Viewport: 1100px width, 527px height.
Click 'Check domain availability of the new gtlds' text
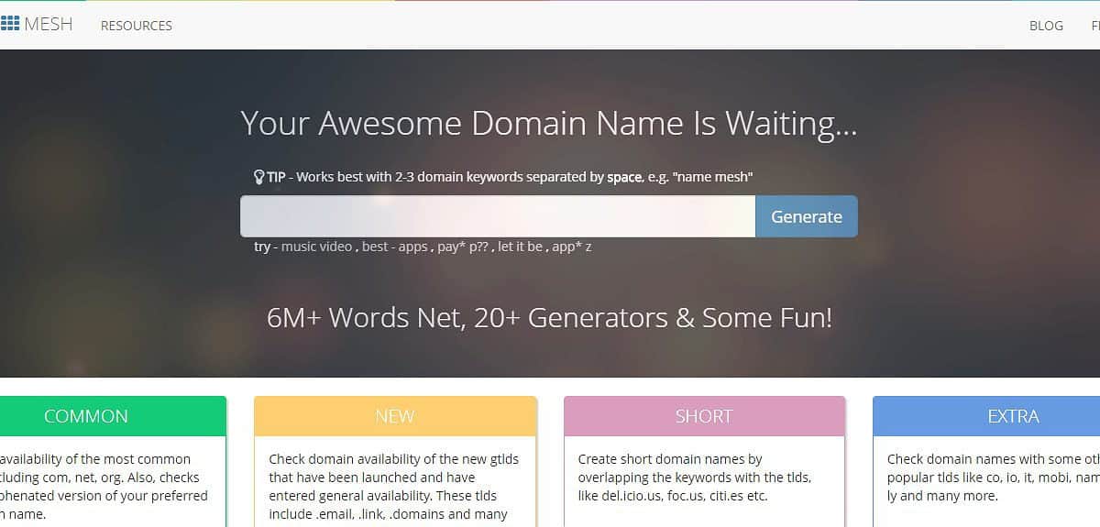coord(396,459)
